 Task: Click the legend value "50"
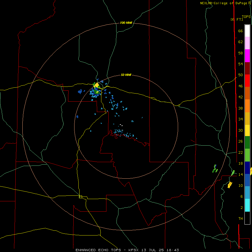pos(241,75)
